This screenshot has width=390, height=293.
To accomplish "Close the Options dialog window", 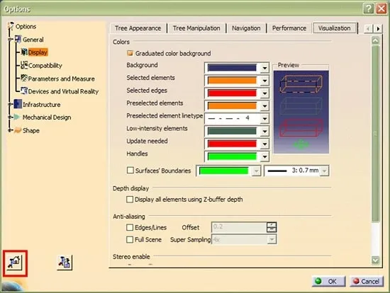I will [x=381, y=9].
